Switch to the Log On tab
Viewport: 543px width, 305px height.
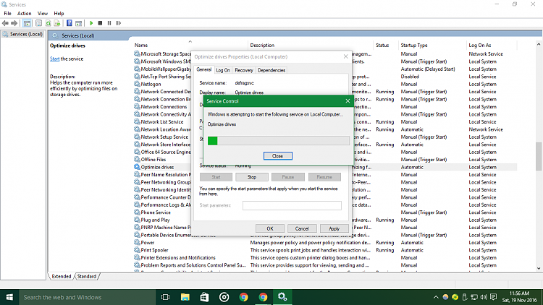223,70
